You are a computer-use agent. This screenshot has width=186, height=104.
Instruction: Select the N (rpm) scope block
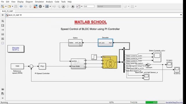(x=169, y=65)
